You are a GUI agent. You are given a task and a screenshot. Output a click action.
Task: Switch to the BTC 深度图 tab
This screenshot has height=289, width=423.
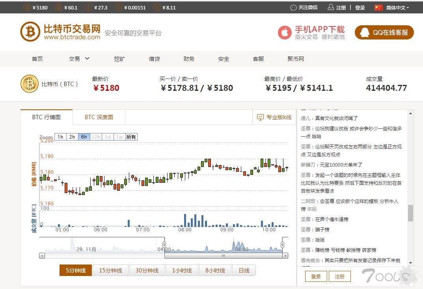point(99,117)
